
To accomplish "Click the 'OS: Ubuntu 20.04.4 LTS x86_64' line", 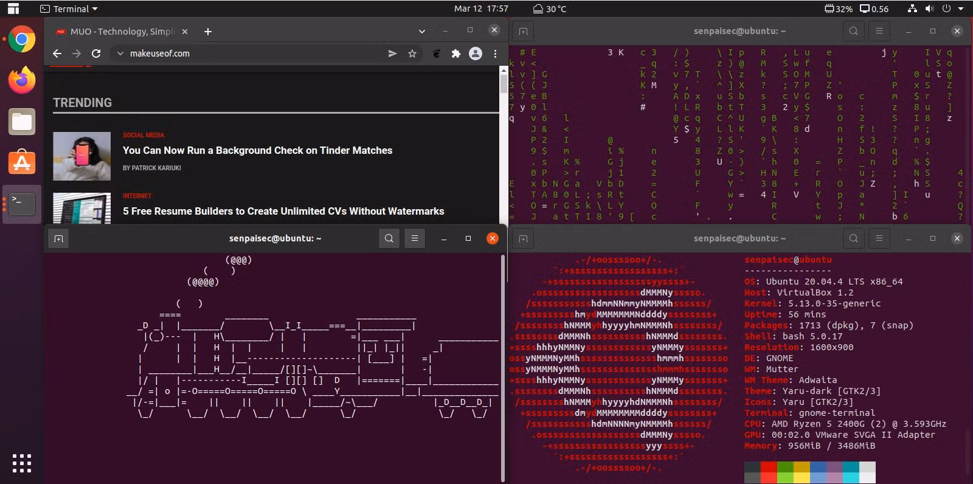I will click(x=823, y=282).
